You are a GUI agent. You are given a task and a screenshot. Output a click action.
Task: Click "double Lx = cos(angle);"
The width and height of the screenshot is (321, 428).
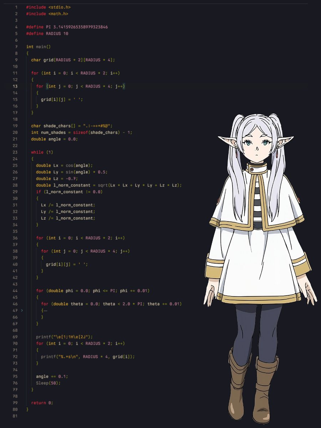[x=64, y=165]
